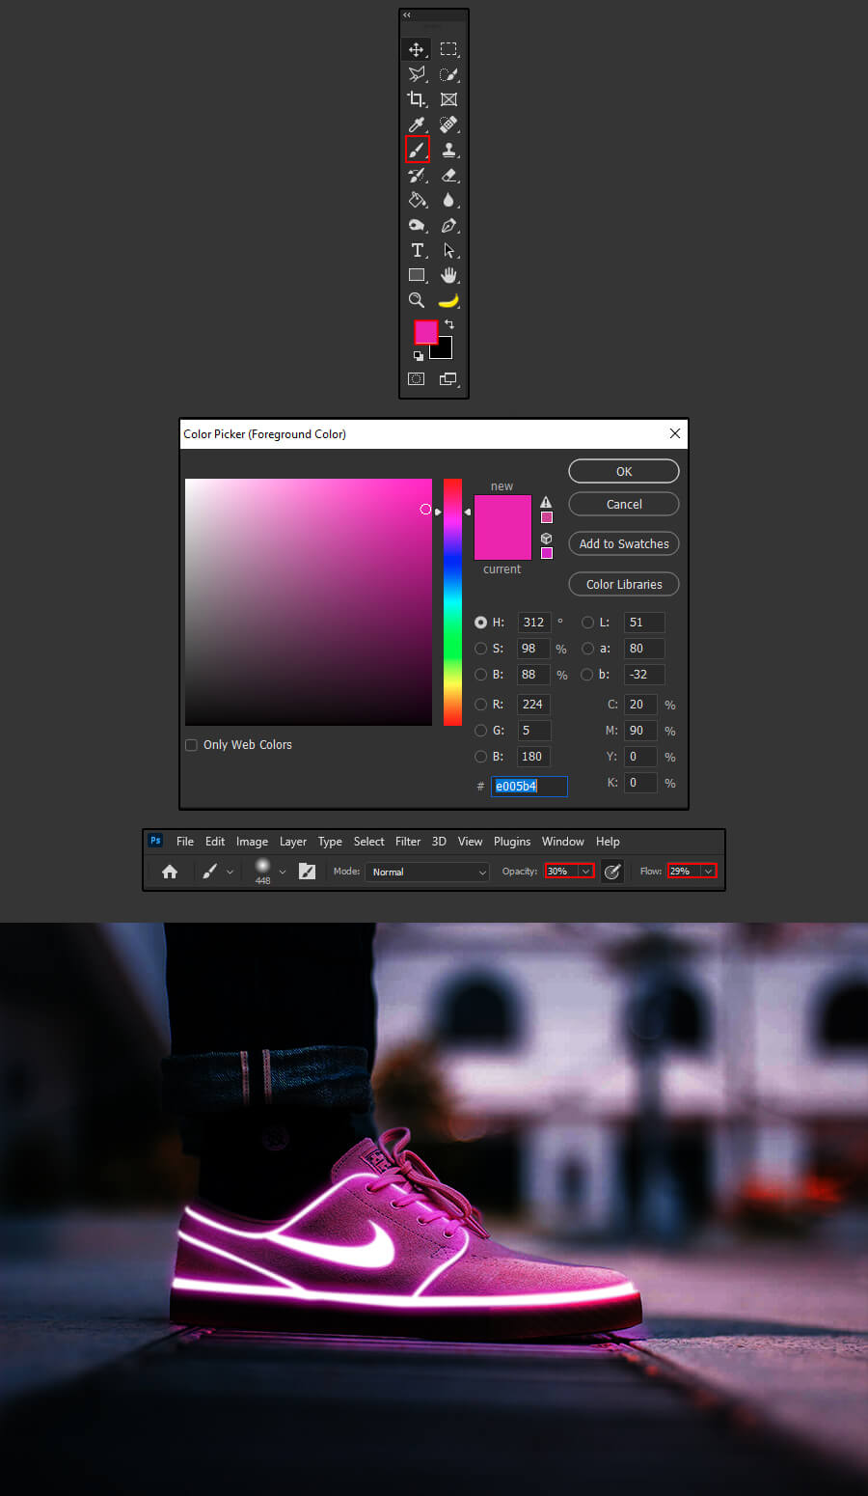Image resolution: width=868 pixels, height=1496 pixels.
Task: Select the G green radio button
Action: point(480,731)
